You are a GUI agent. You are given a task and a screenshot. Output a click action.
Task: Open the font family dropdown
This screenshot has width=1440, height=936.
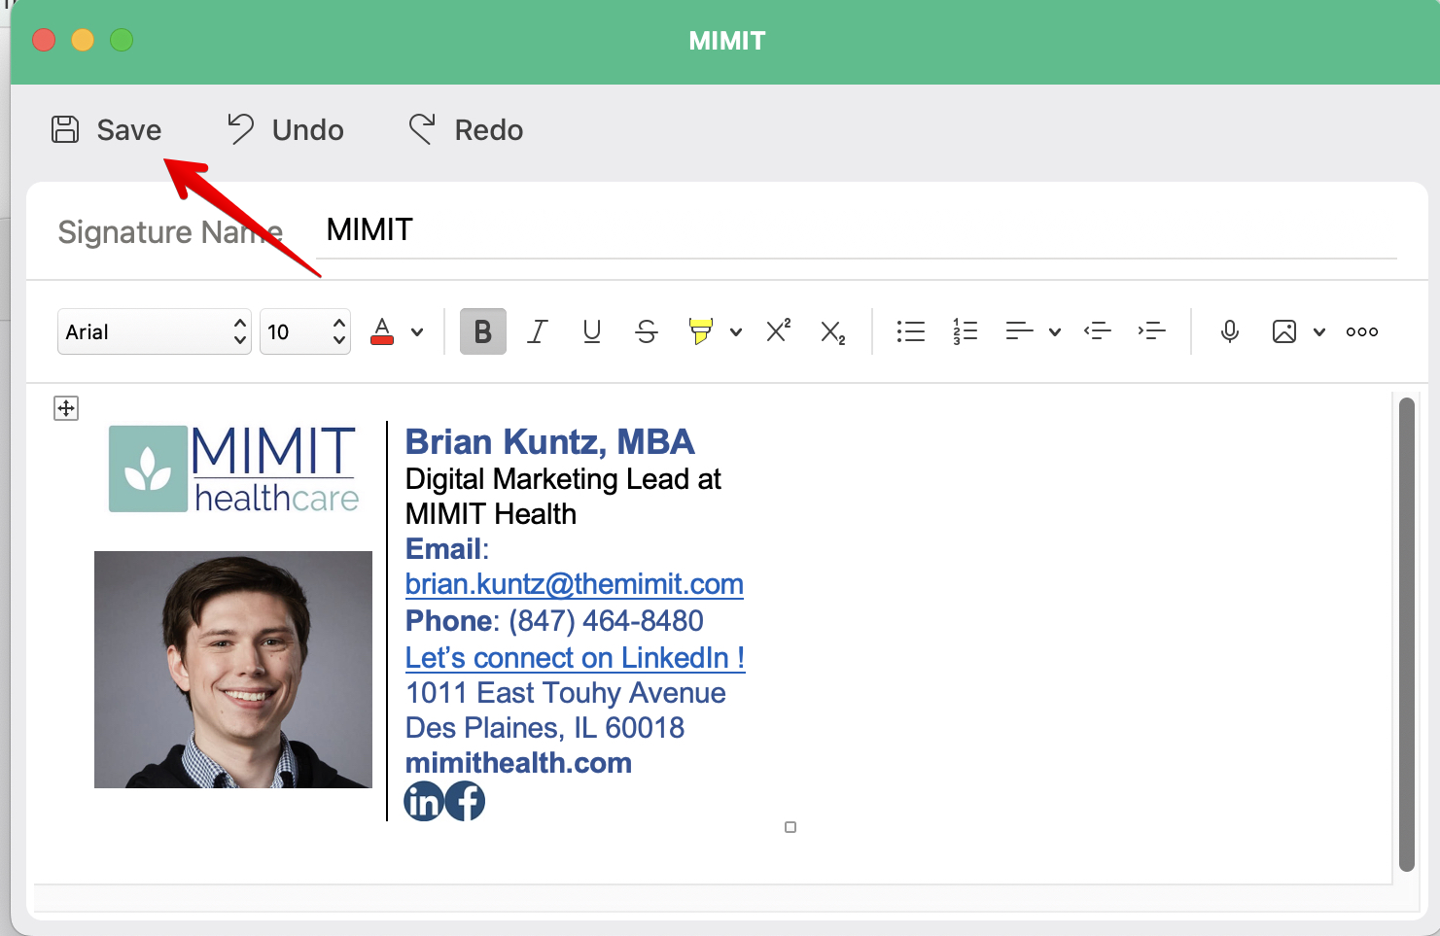pyautogui.click(x=154, y=331)
